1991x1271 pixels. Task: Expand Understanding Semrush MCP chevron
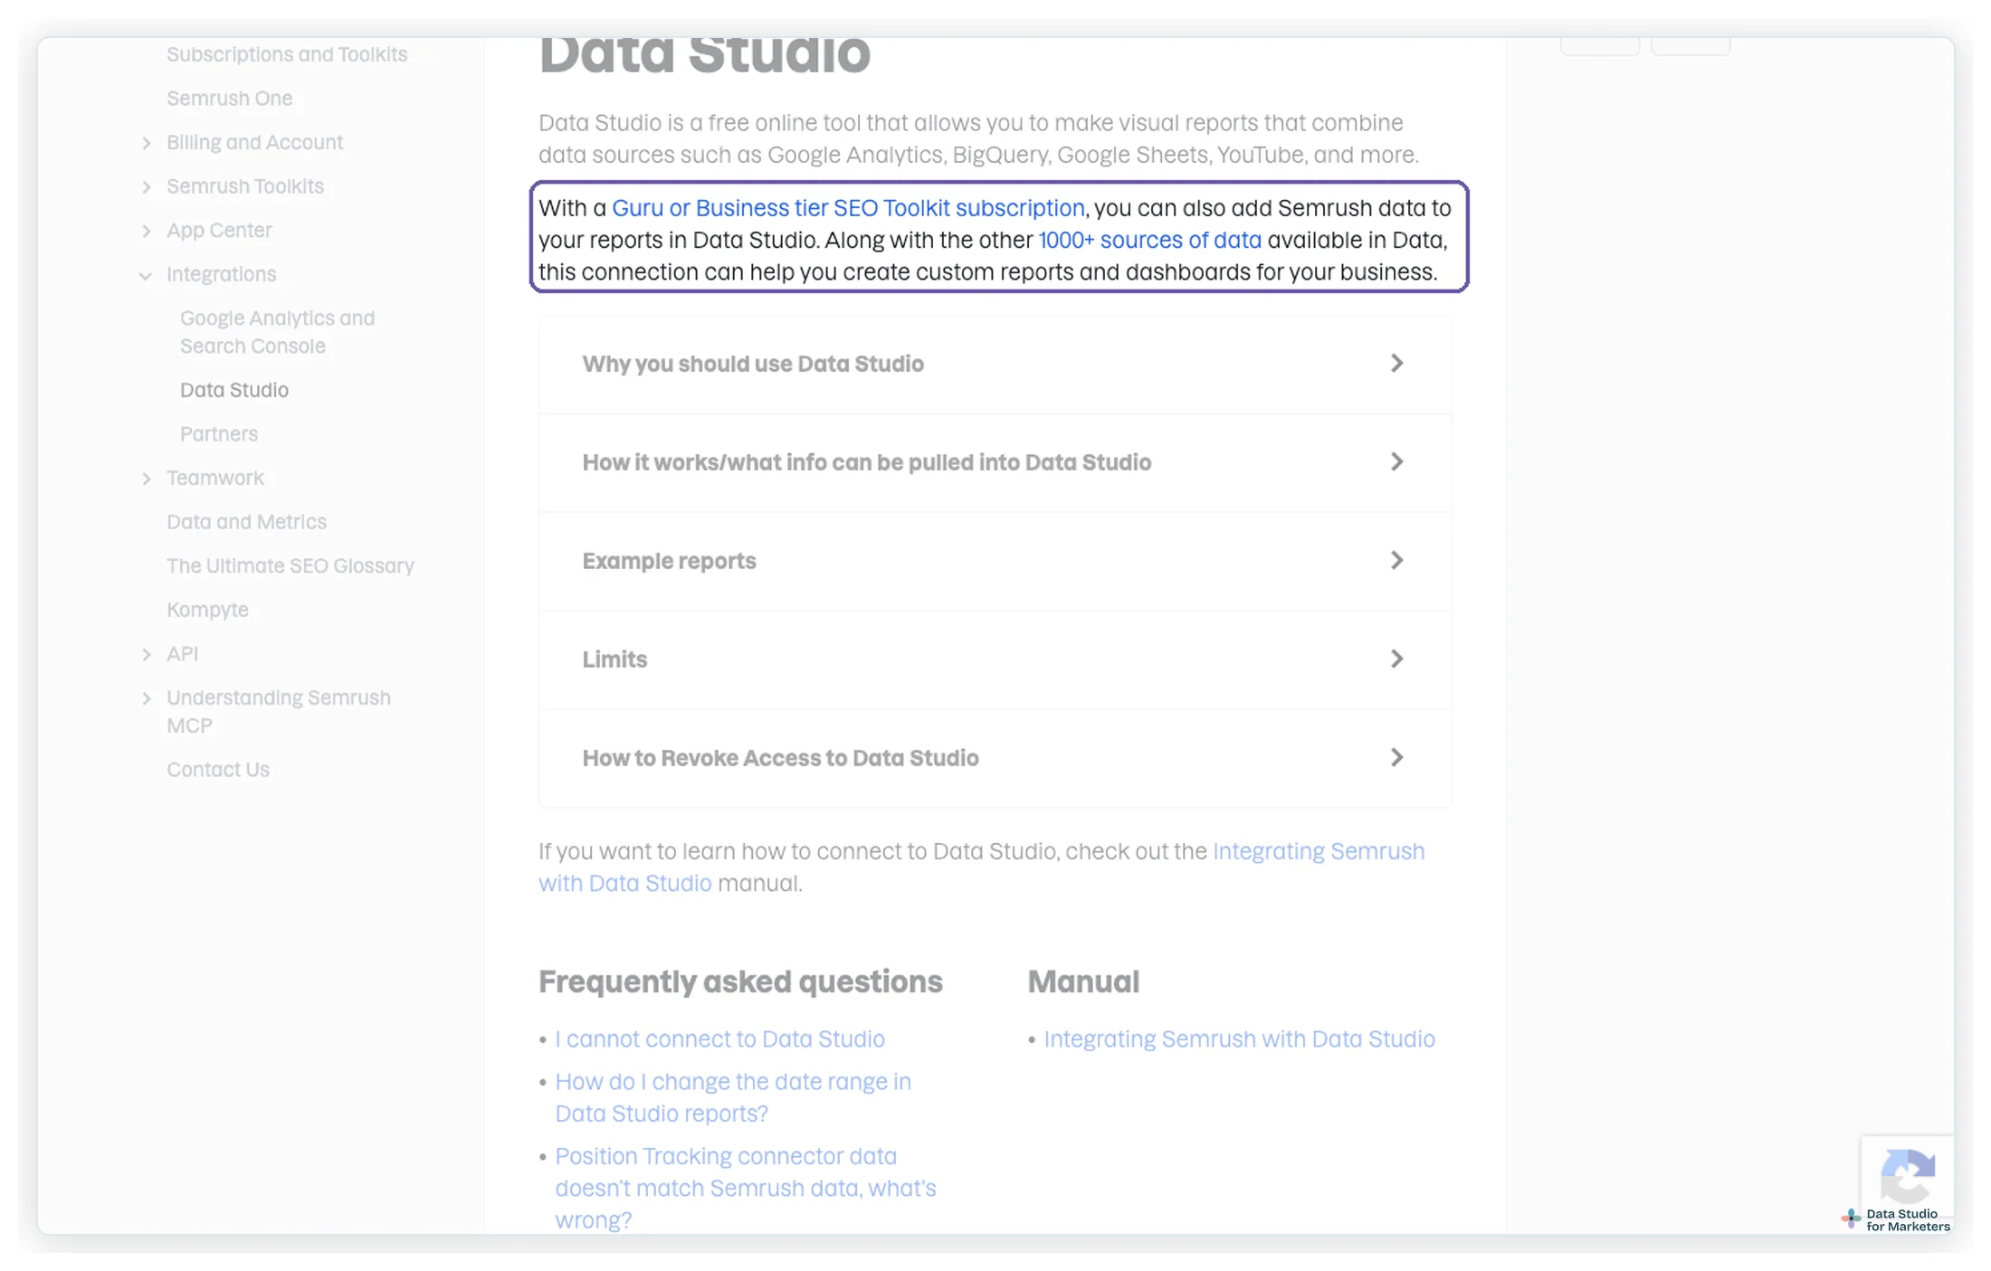coord(147,698)
